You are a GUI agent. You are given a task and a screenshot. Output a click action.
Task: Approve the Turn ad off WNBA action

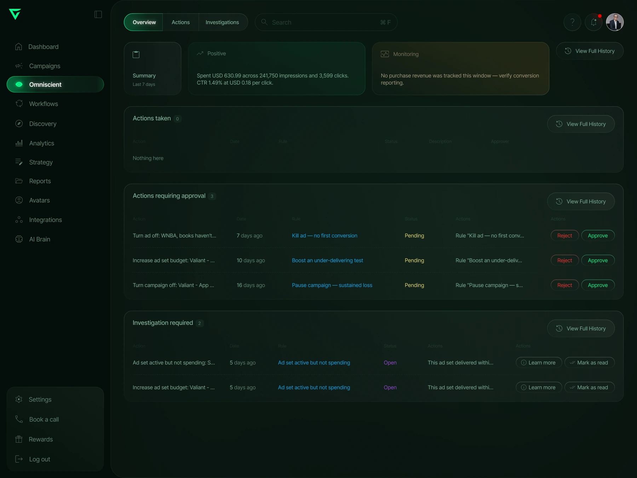coord(598,235)
